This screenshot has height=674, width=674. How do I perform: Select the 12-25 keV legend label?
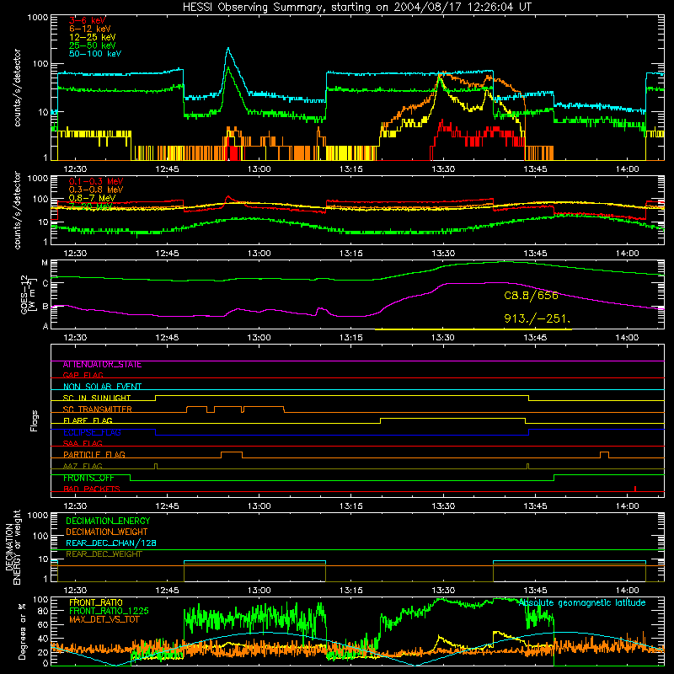click(x=93, y=37)
